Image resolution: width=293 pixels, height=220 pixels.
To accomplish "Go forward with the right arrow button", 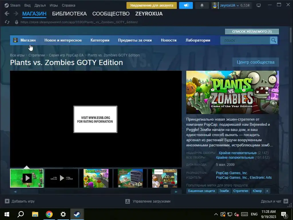I will point(16,14).
